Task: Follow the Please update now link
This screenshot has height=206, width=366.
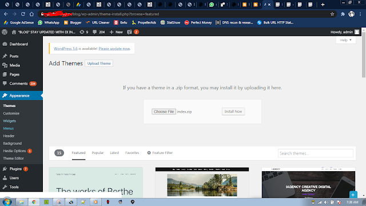Action: [x=114, y=49]
